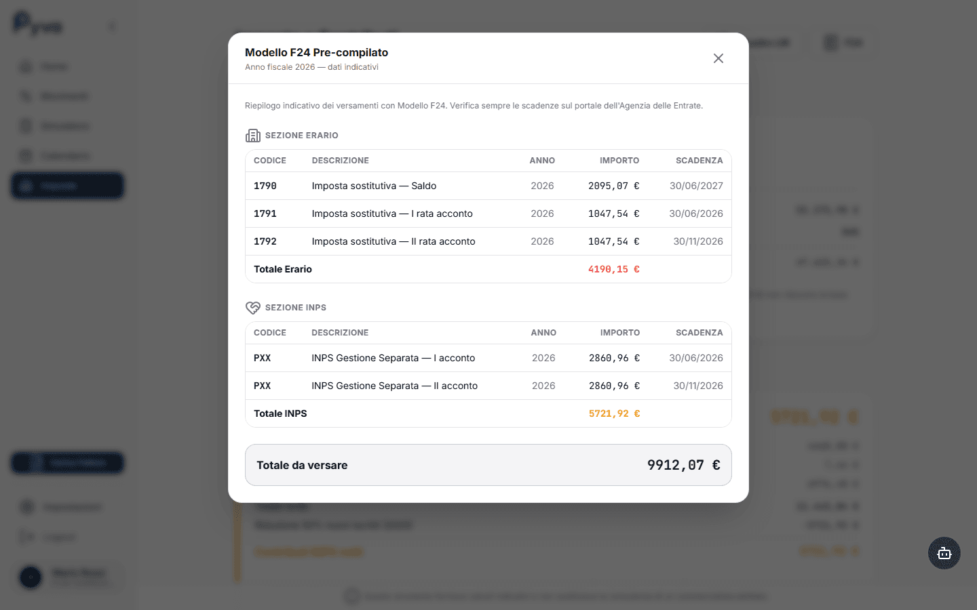Click the Descrizione header in the INPS table

(x=340, y=333)
